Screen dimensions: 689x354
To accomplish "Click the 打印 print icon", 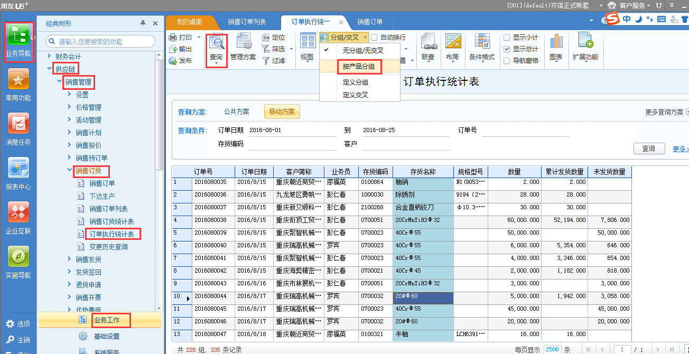I will [x=173, y=38].
